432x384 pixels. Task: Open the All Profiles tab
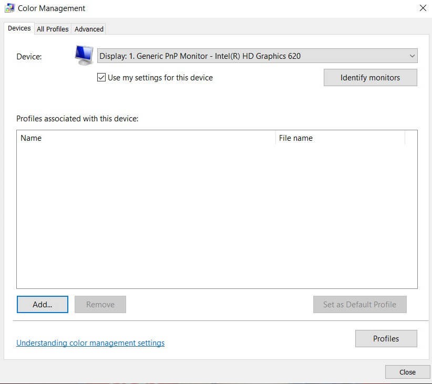(x=53, y=29)
